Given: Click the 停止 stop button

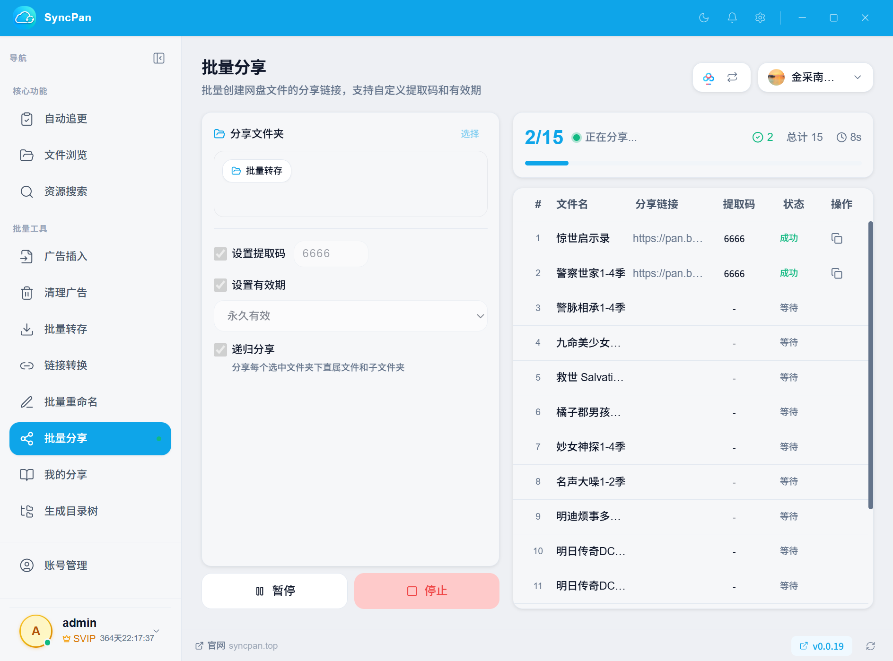Looking at the screenshot, I should pos(427,591).
